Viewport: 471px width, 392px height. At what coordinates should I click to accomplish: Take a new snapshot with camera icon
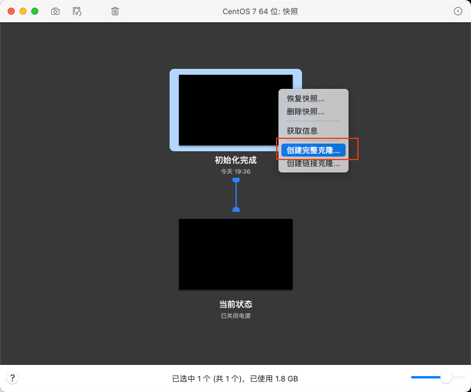click(55, 11)
